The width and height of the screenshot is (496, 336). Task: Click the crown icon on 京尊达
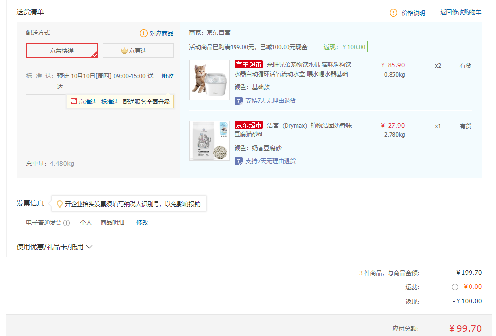point(124,51)
